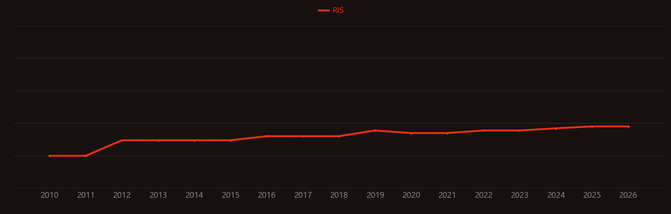The height and width of the screenshot is (214, 671).
Task: Select the 2023 data point marker
Action: click(x=520, y=130)
